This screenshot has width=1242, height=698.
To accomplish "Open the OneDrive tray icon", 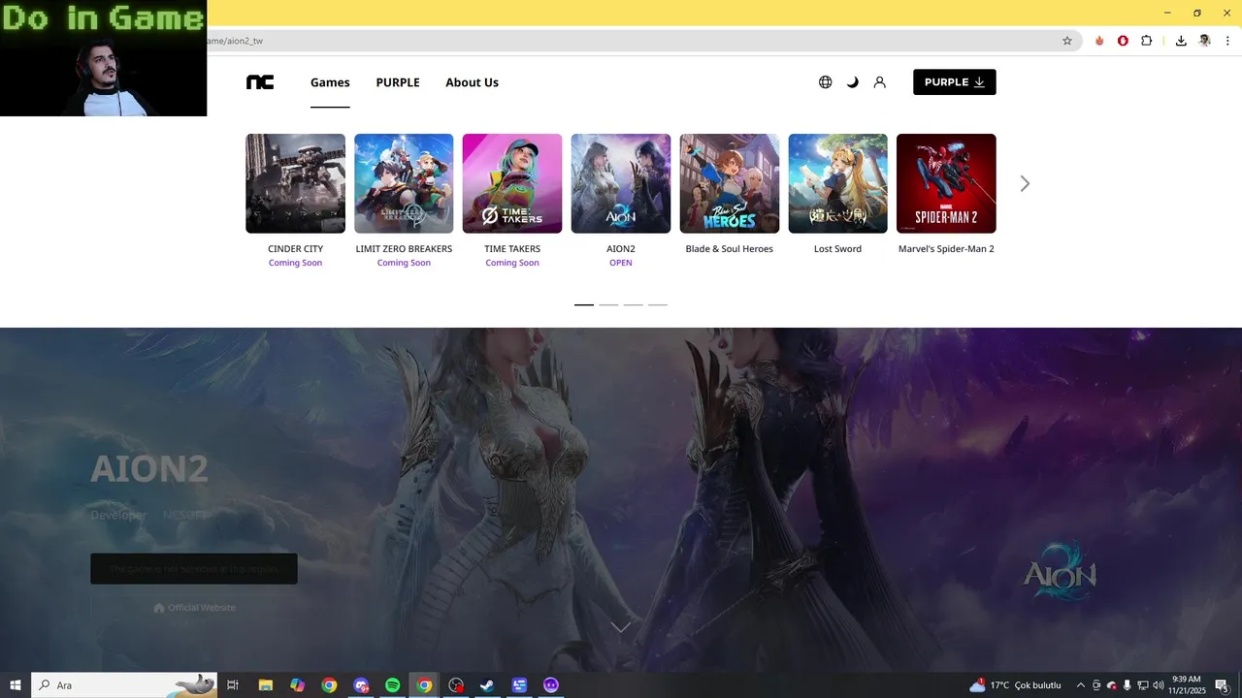I will point(1112,685).
